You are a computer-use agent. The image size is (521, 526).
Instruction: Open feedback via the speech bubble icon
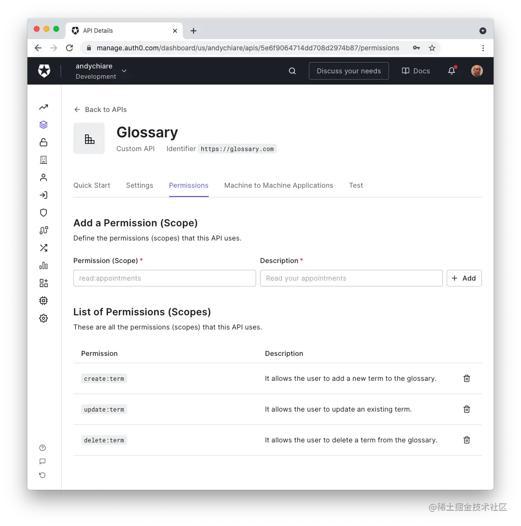(x=42, y=461)
